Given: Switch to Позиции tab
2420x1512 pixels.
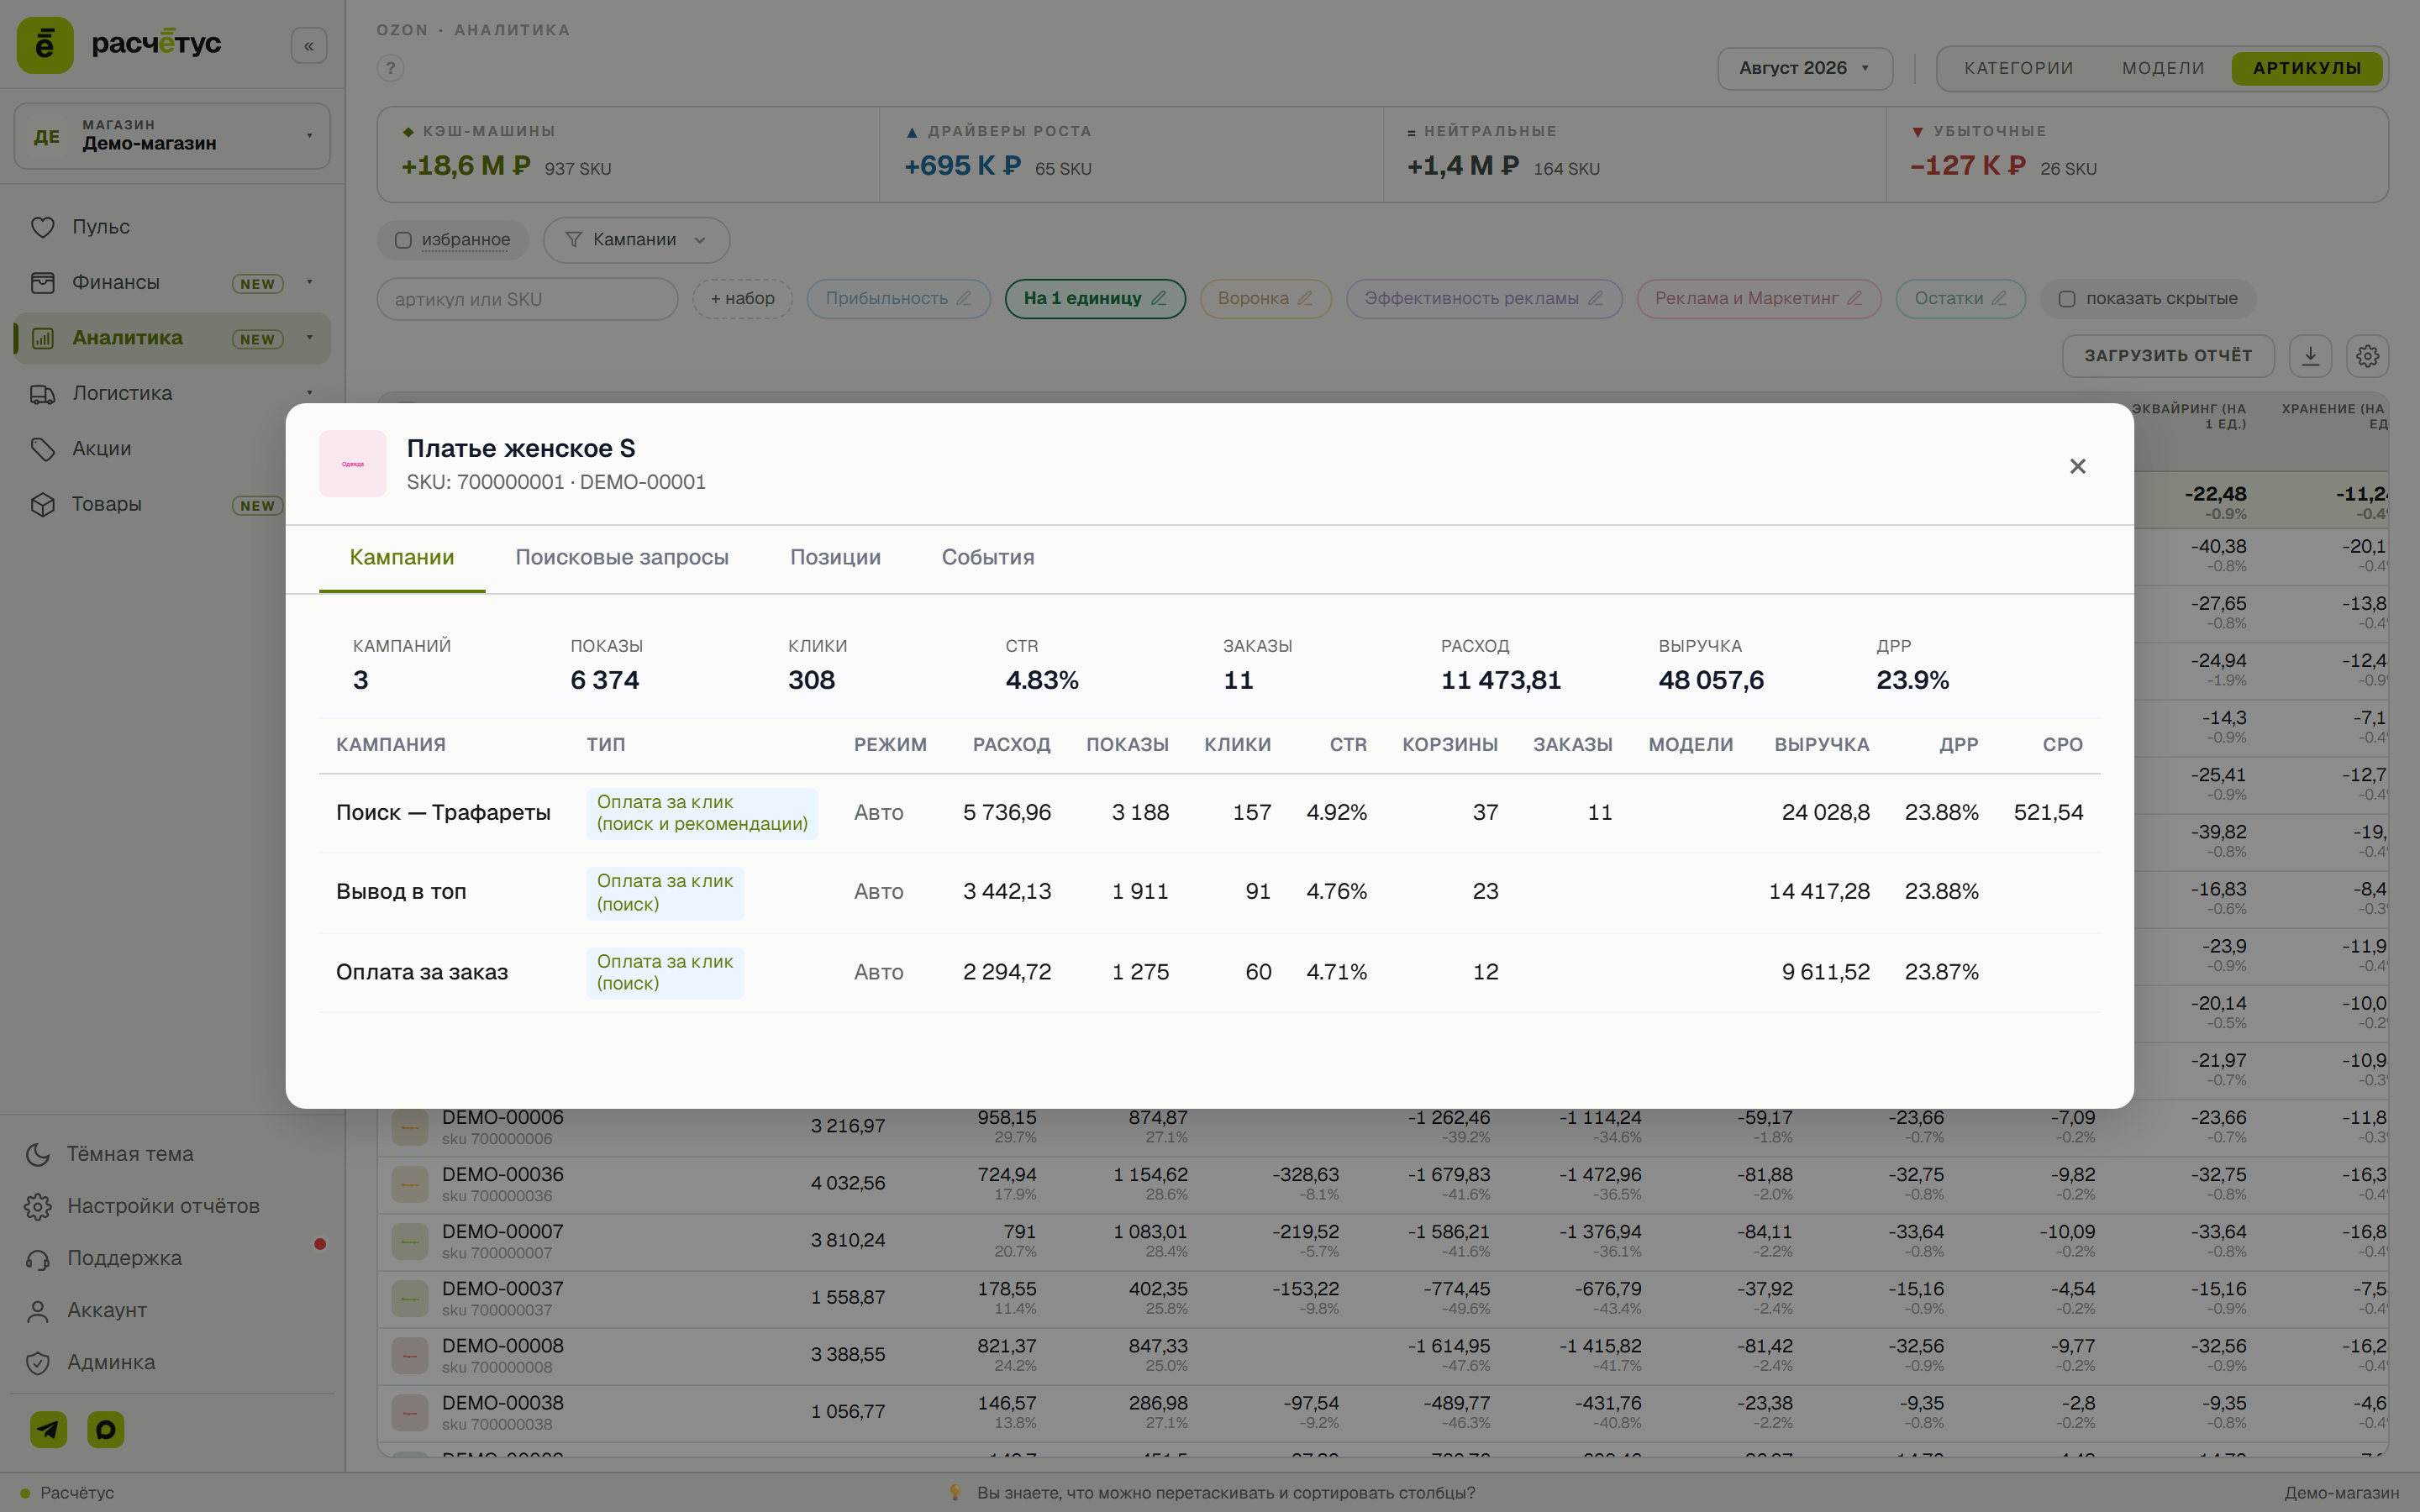Looking at the screenshot, I should 835,557.
